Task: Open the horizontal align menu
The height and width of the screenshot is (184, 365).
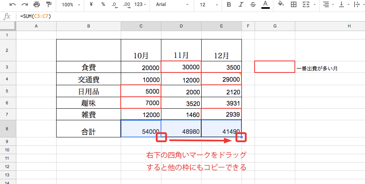Action: 328,5
